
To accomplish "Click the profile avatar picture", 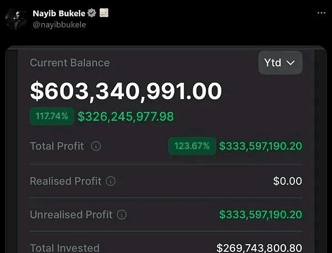I will [17, 18].
